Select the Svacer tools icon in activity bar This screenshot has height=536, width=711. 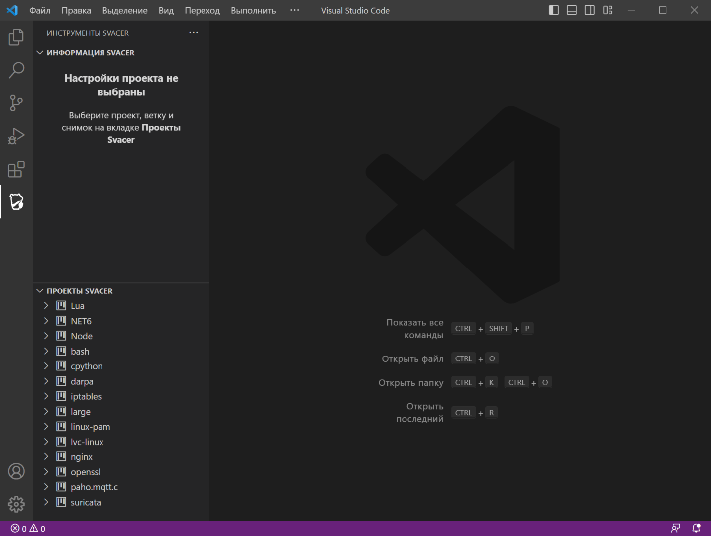click(16, 202)
